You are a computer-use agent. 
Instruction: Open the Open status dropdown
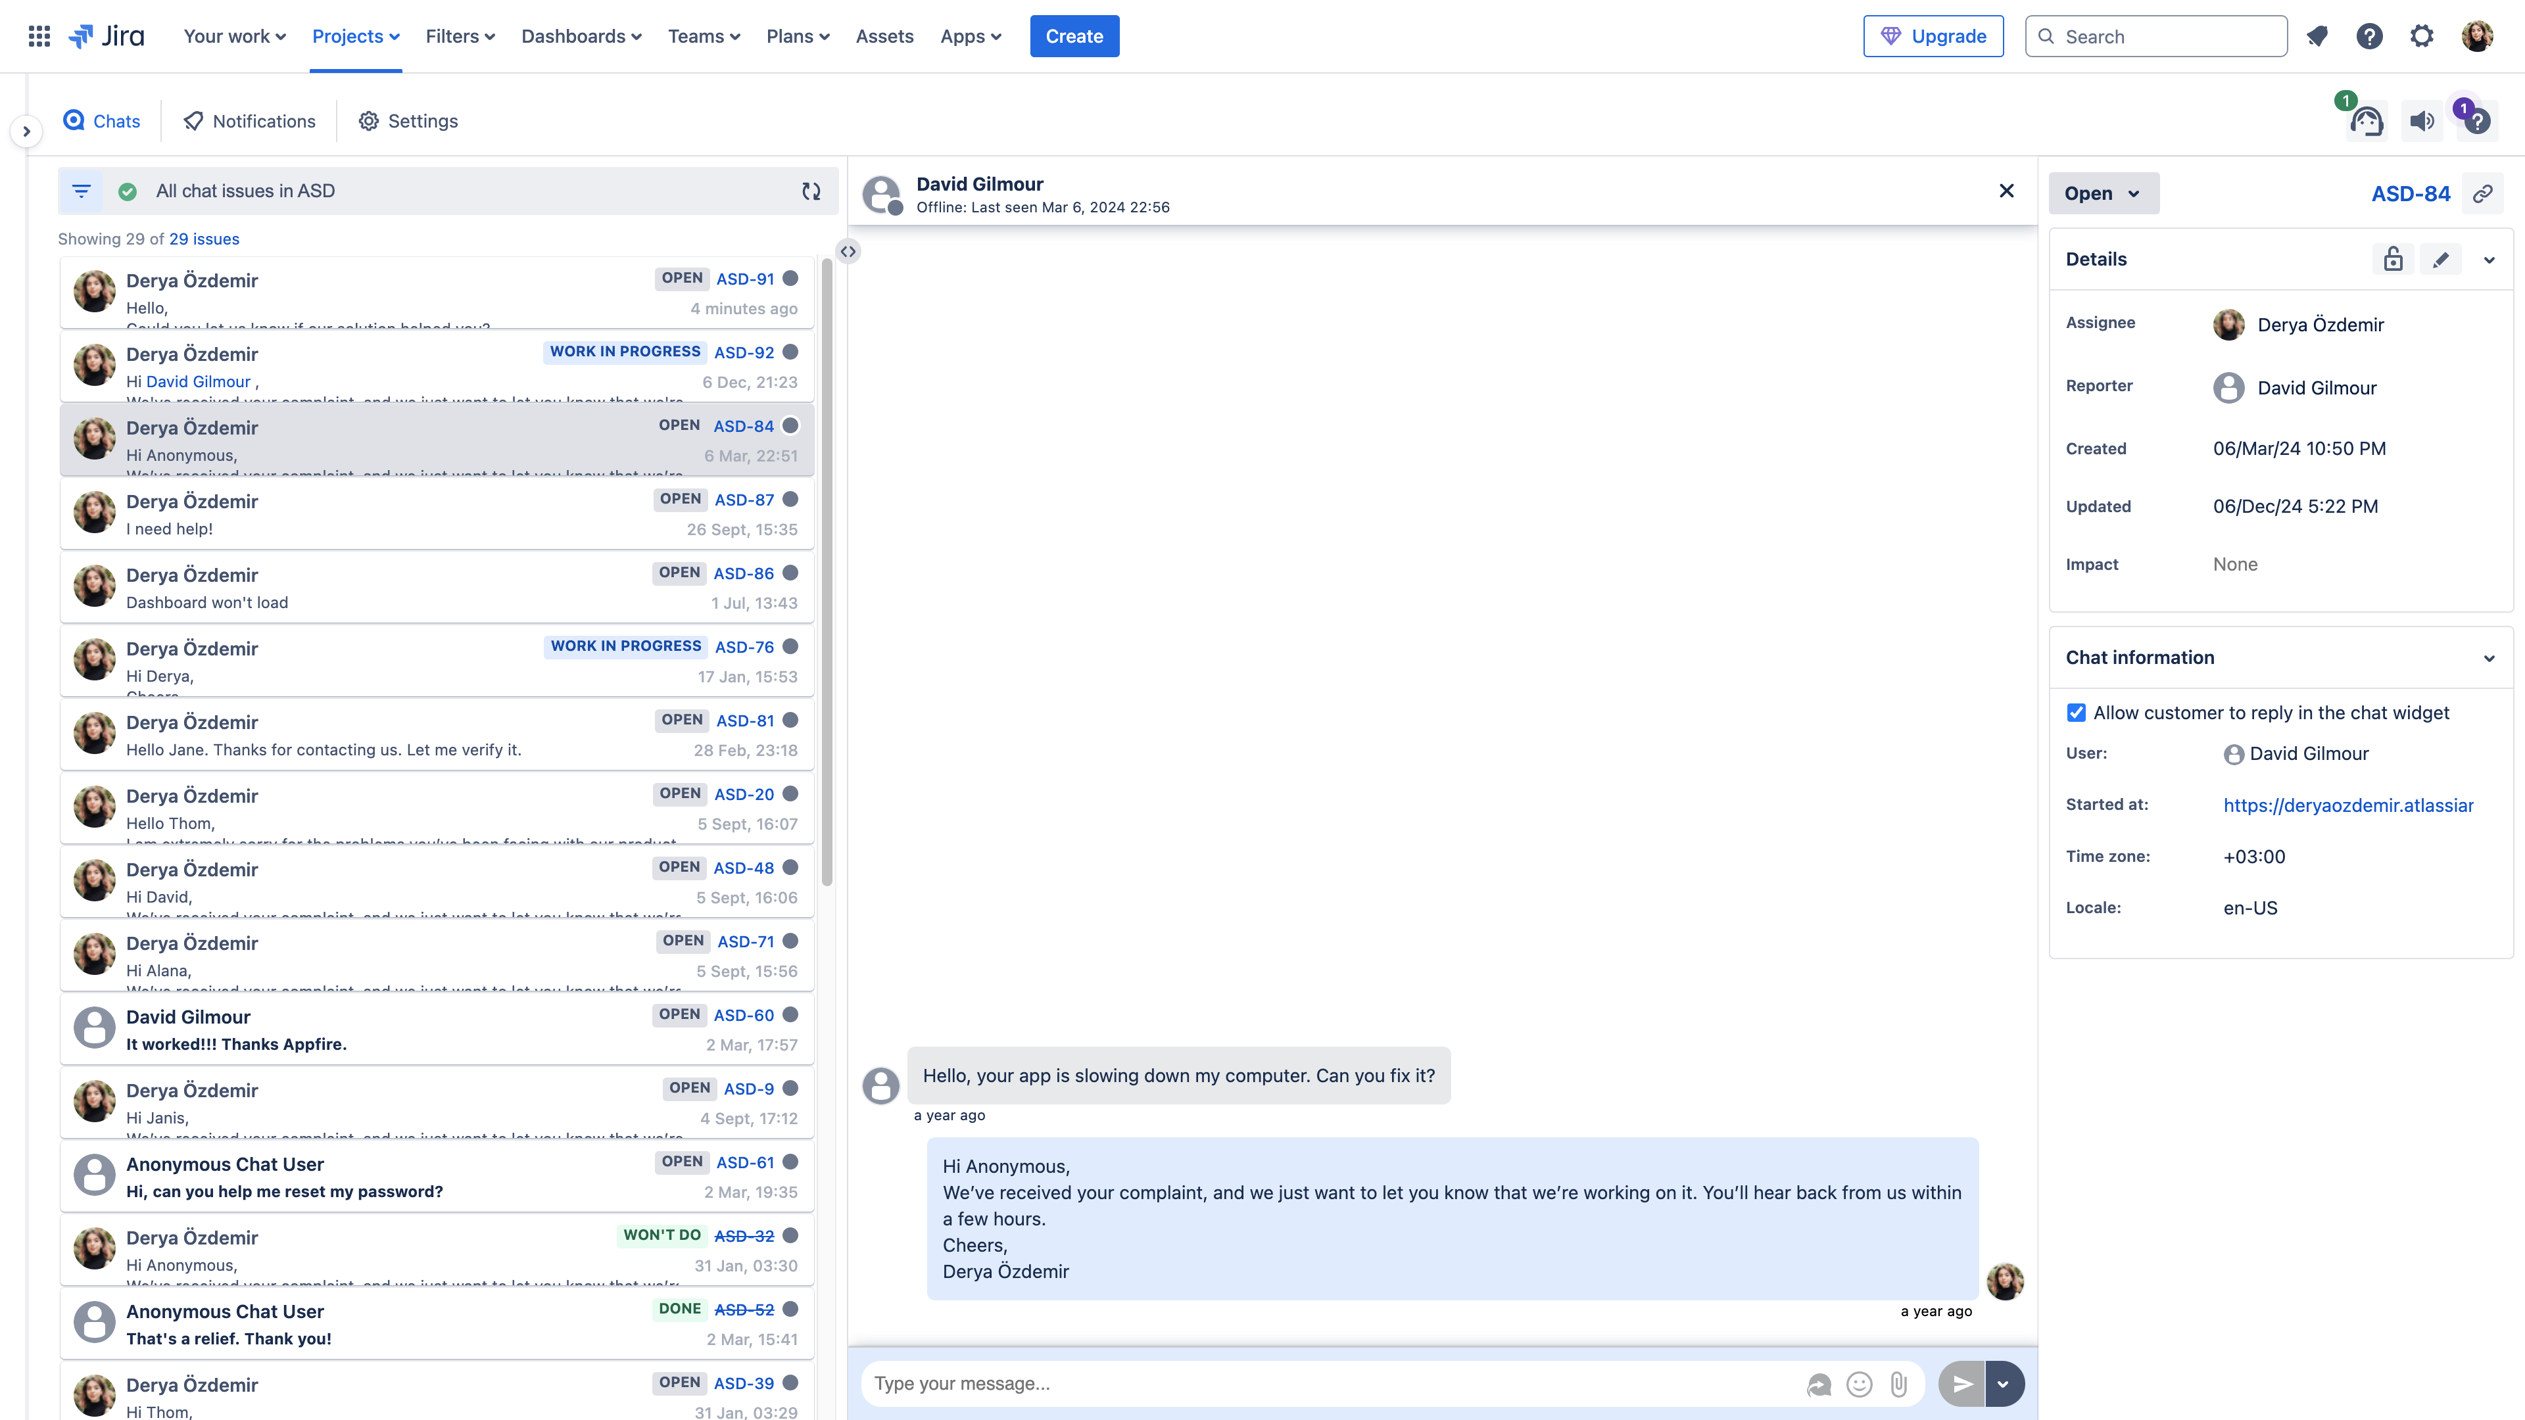pyautogui.click(x=2103, y=194)
